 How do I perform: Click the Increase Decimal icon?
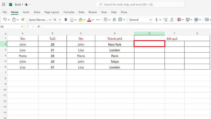[x=165, y=20]
